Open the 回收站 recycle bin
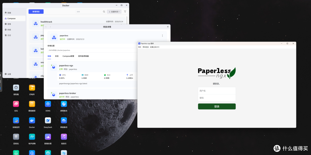Image resolution: width=311 pixels, height=155 pixels. coord(16,137)
